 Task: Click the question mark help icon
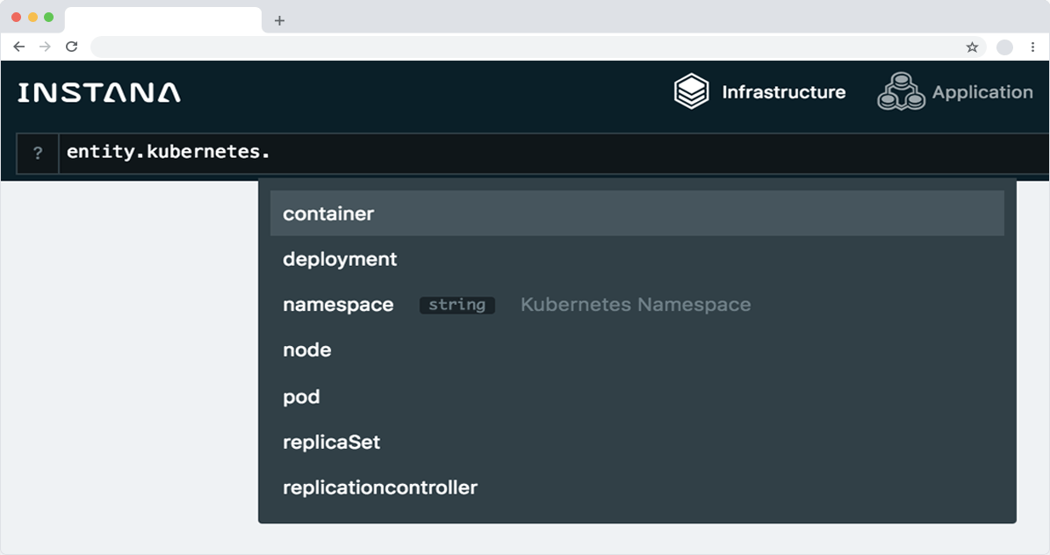point(38,153)
